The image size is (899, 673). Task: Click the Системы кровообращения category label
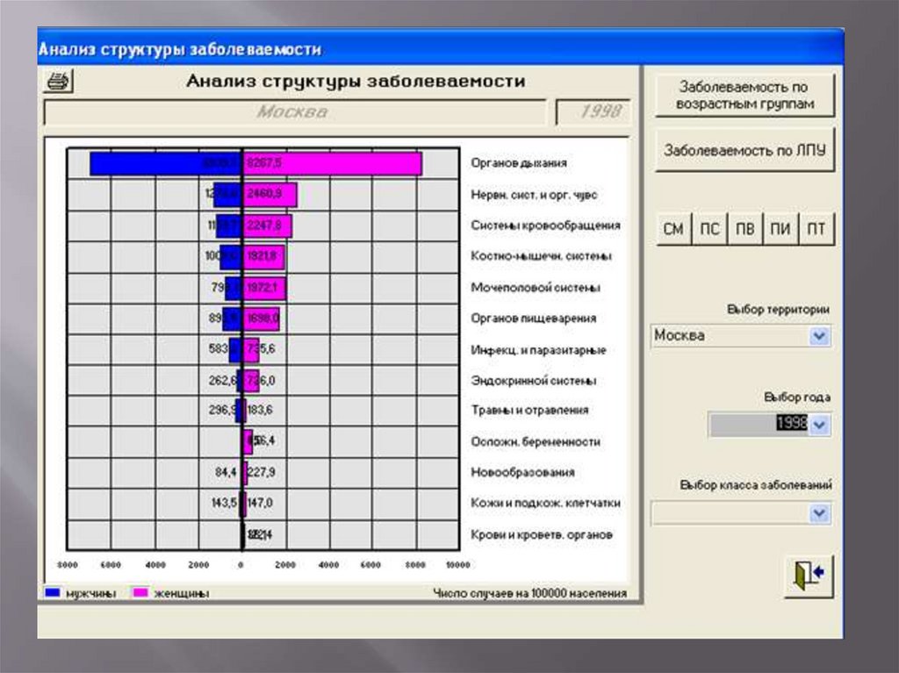click(545, 226)
